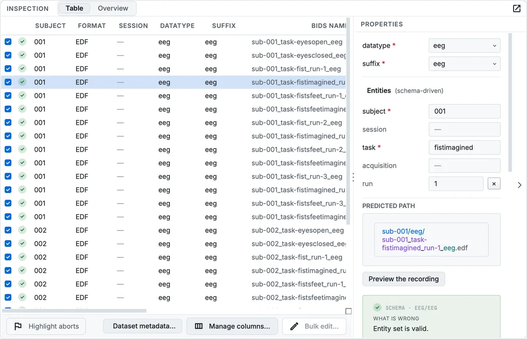Open the datatype dropdown

pos(464,46)
